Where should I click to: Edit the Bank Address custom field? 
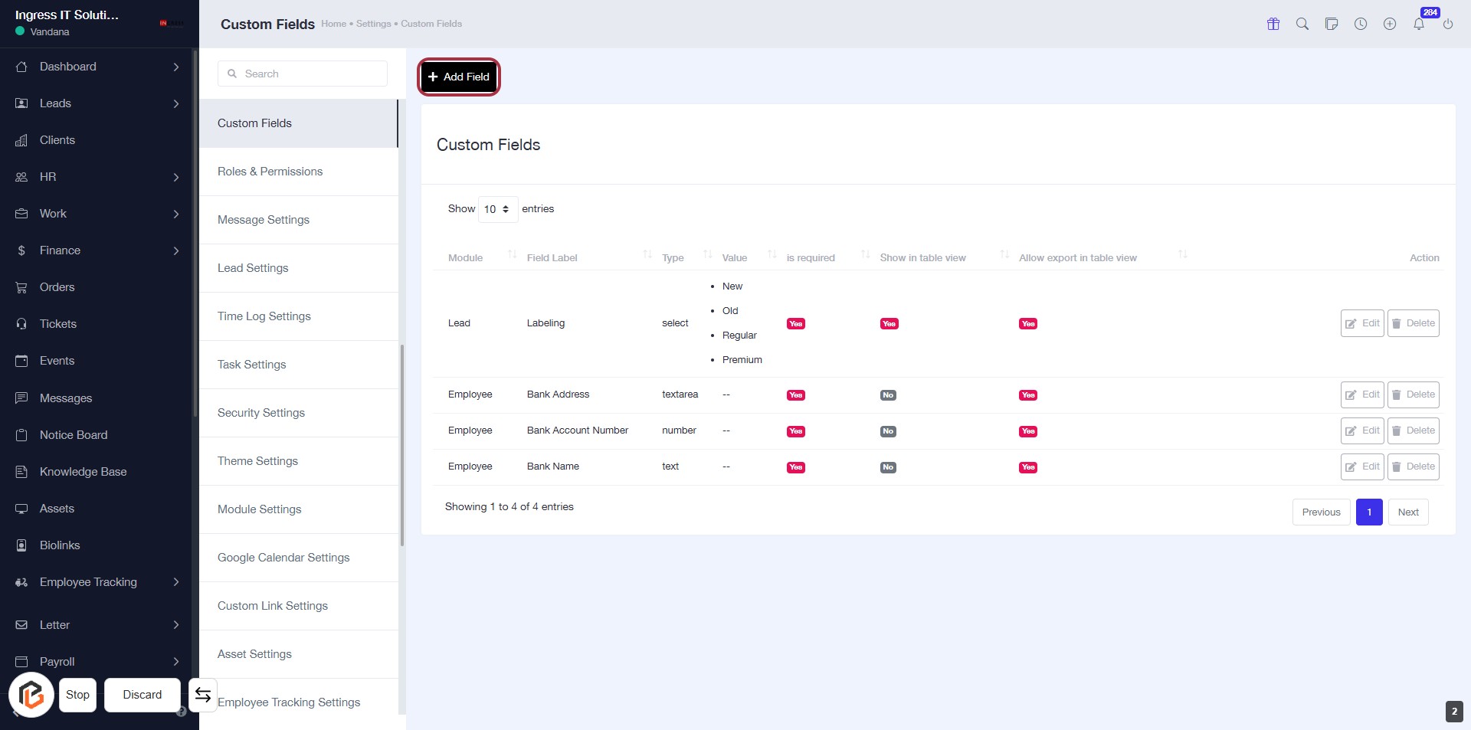coord(1362,394)
